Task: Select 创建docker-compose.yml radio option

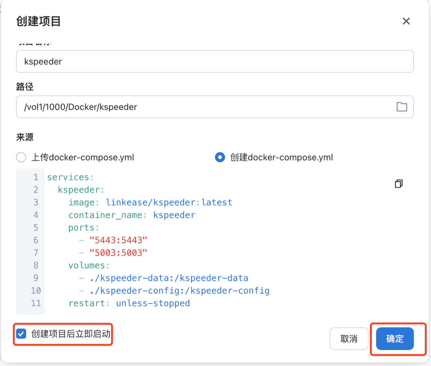Action: point(220,157)
